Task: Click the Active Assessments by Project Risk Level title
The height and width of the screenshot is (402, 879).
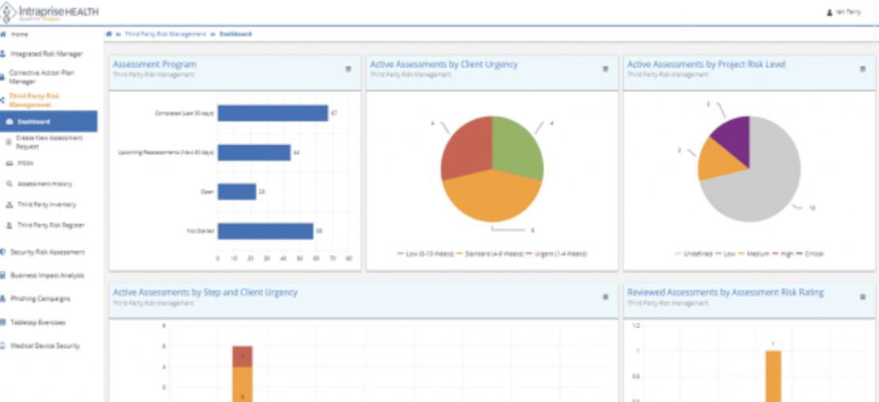Action: [x=706, y=65]
